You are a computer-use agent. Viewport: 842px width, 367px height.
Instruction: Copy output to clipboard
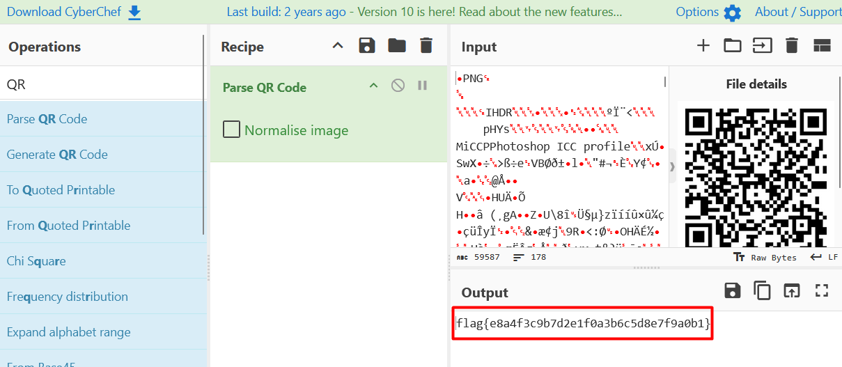(x=762, y=291)
